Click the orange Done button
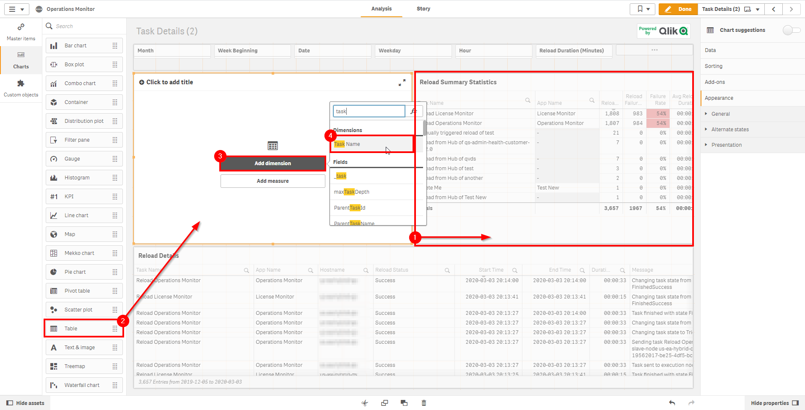This screenshot has width=805, height=410. point(678,9)
